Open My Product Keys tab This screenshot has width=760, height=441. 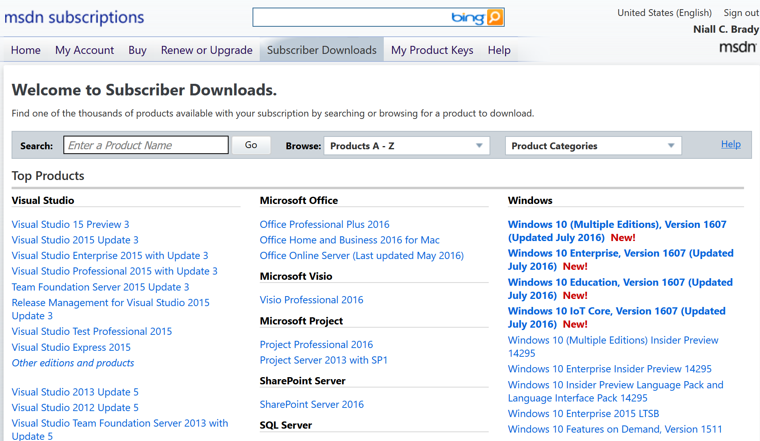pyautogui.click(x=432, y=50)
